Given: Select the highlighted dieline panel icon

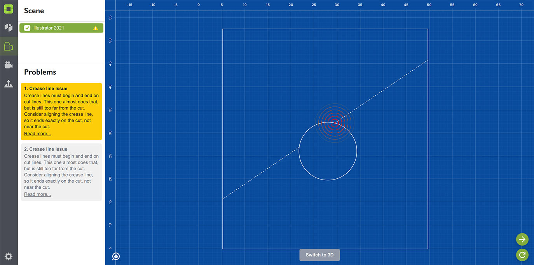Looking at the screenshot, I should click(x=9, y=46).
